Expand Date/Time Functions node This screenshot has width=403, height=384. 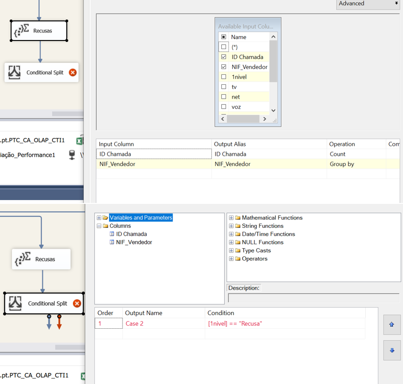231,234
